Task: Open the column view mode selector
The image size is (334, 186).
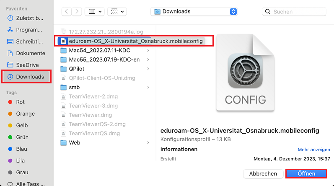Action: pyautogui.click(x=95, y=11)
